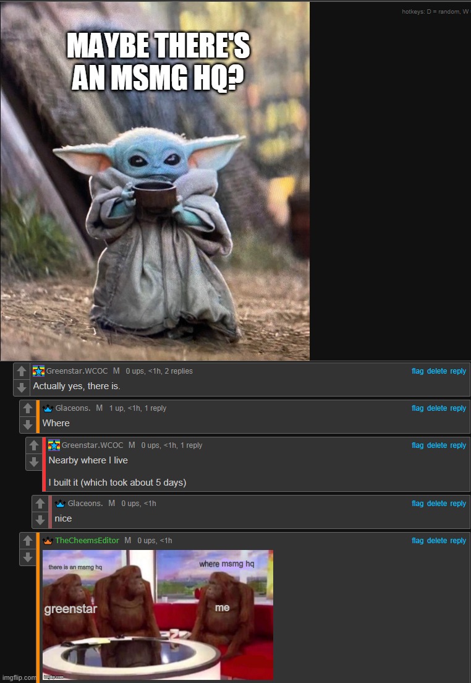Downvote the "Actually yes, there is." comment
This screenshot has width=471, height=683.
click(x=22, y=387)
